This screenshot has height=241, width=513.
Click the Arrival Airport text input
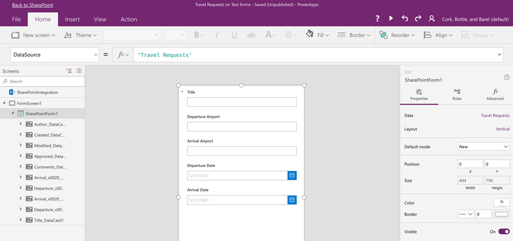[242, 151]
